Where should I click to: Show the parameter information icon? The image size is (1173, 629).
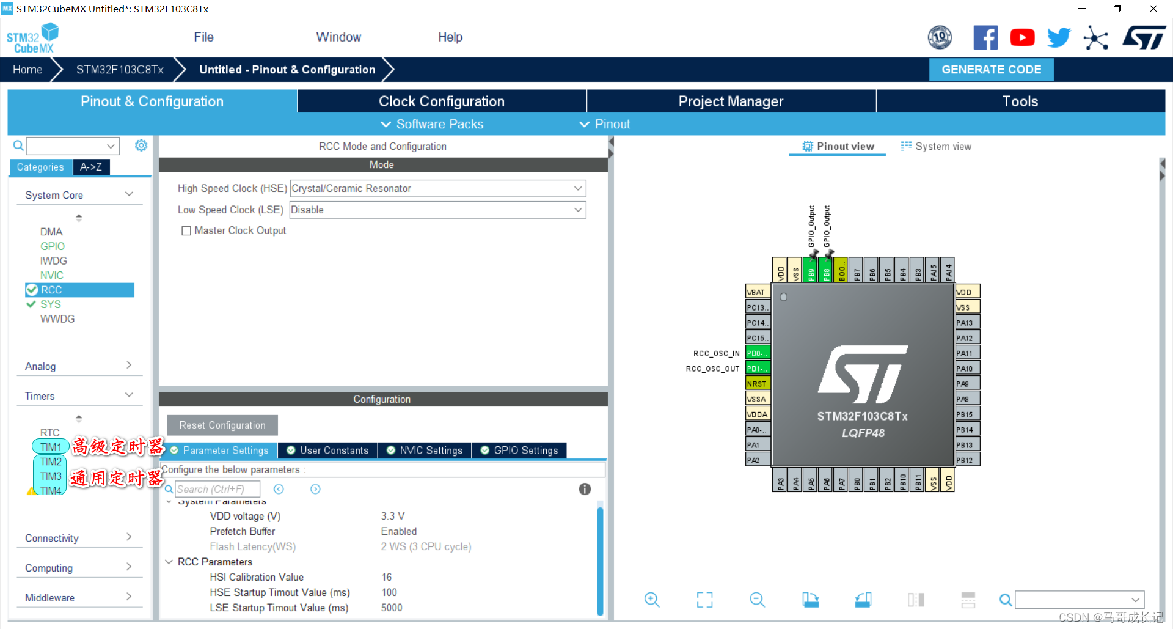(585, 489)
